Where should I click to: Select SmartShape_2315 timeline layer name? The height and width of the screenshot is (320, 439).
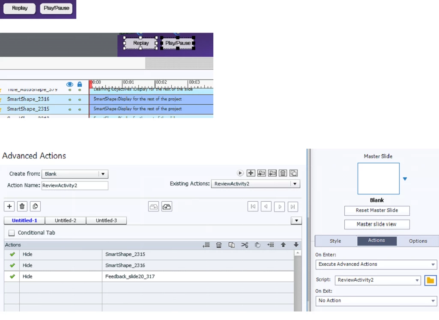(28, 109)
